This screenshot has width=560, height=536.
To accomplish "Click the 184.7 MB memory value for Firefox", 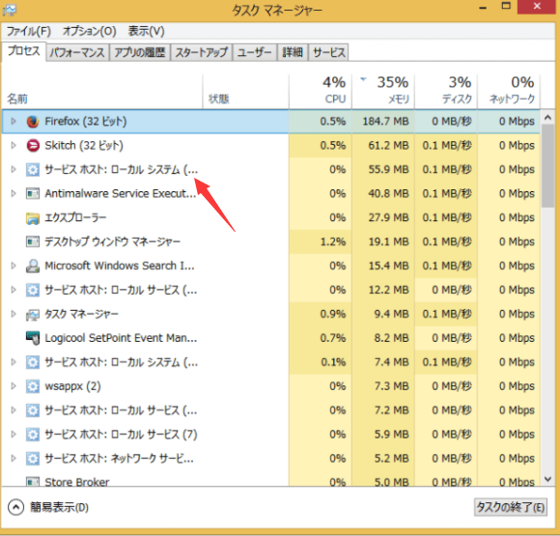I will 385,122.
